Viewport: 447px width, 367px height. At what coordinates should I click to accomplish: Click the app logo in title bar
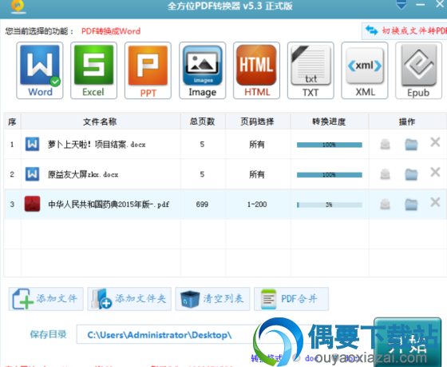(x=18, y=6)
